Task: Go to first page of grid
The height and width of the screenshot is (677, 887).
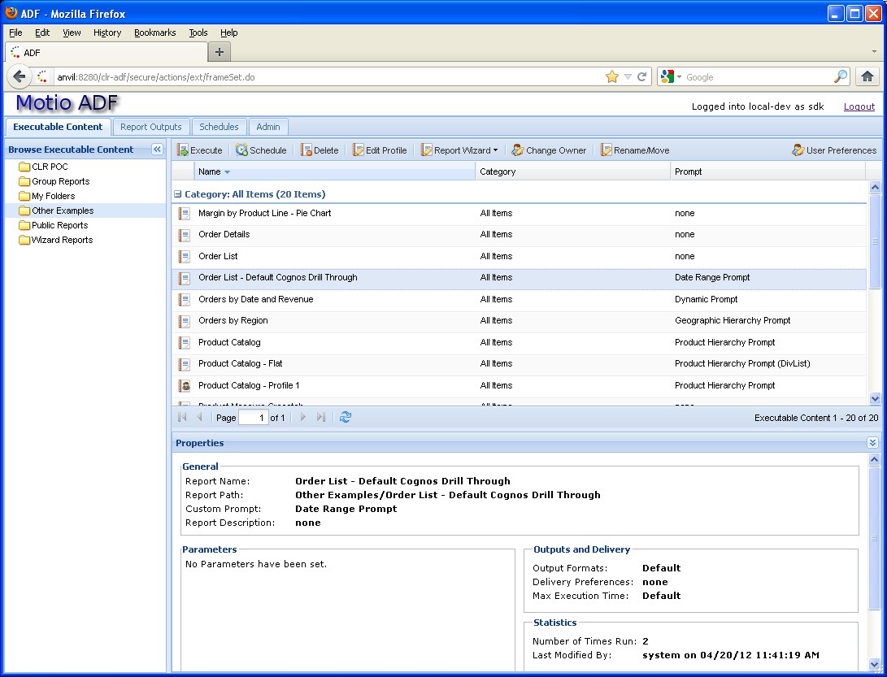Action: [x=182, y=418]
